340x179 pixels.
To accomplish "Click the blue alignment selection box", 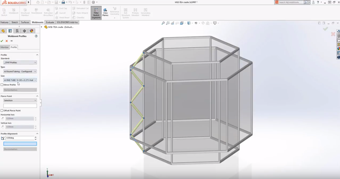I will (x=20, y=144).
